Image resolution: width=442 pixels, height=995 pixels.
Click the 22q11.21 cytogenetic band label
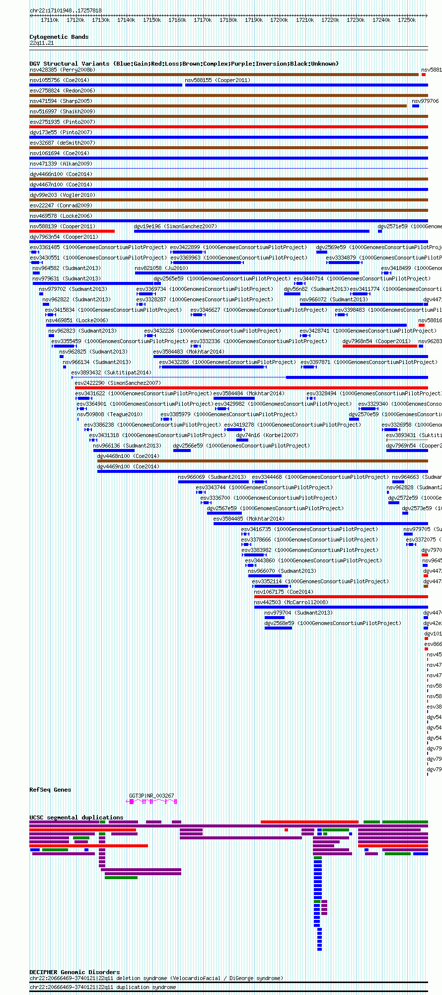click(42, 43)
